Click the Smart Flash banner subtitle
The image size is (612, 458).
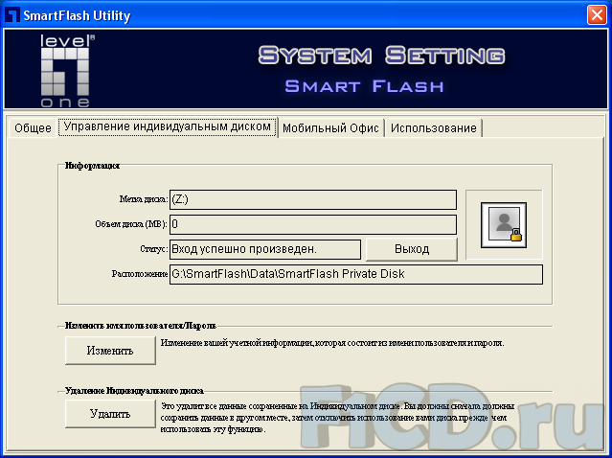click(364, 86)
